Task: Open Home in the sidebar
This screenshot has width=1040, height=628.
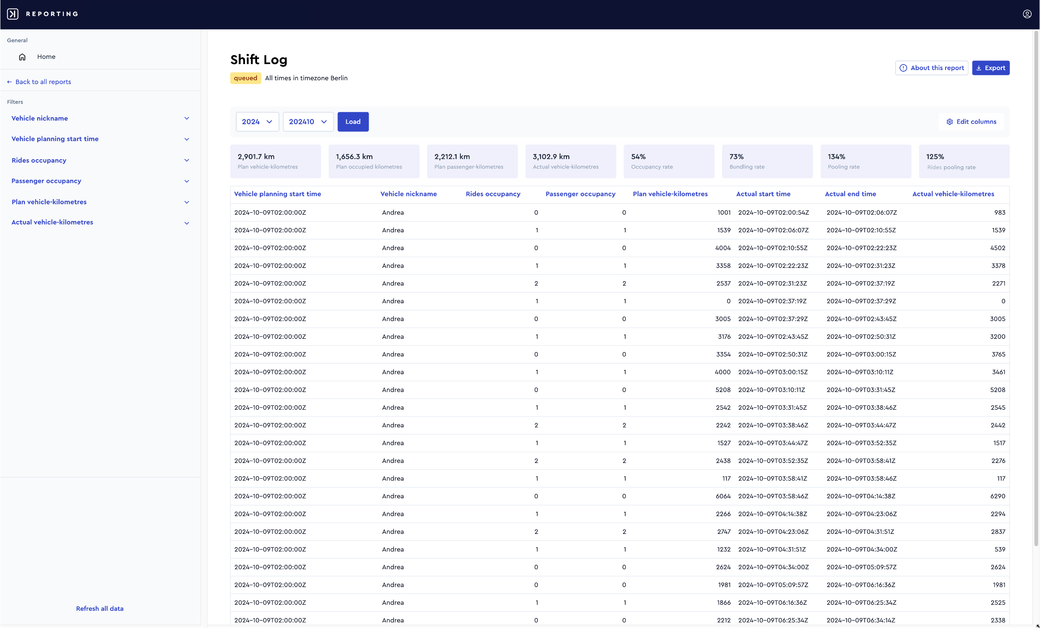Action: [x=46, y=56]
